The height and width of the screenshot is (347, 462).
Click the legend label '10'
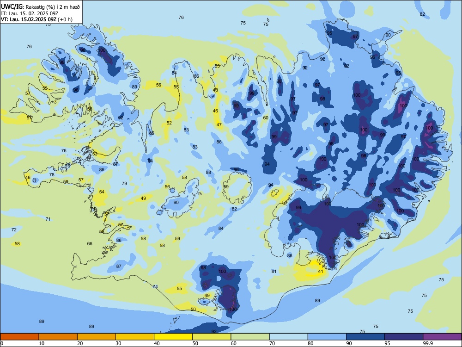[42, 343]
